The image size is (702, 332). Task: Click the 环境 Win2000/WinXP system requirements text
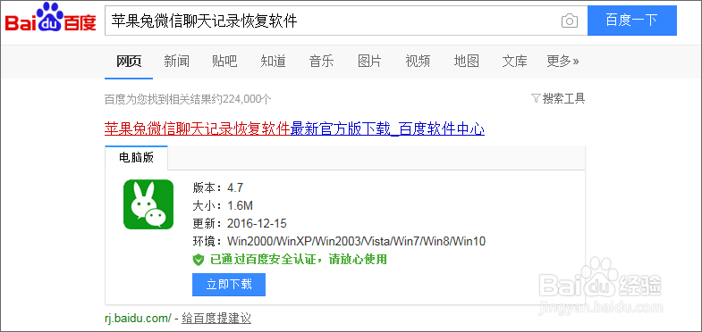339,242
